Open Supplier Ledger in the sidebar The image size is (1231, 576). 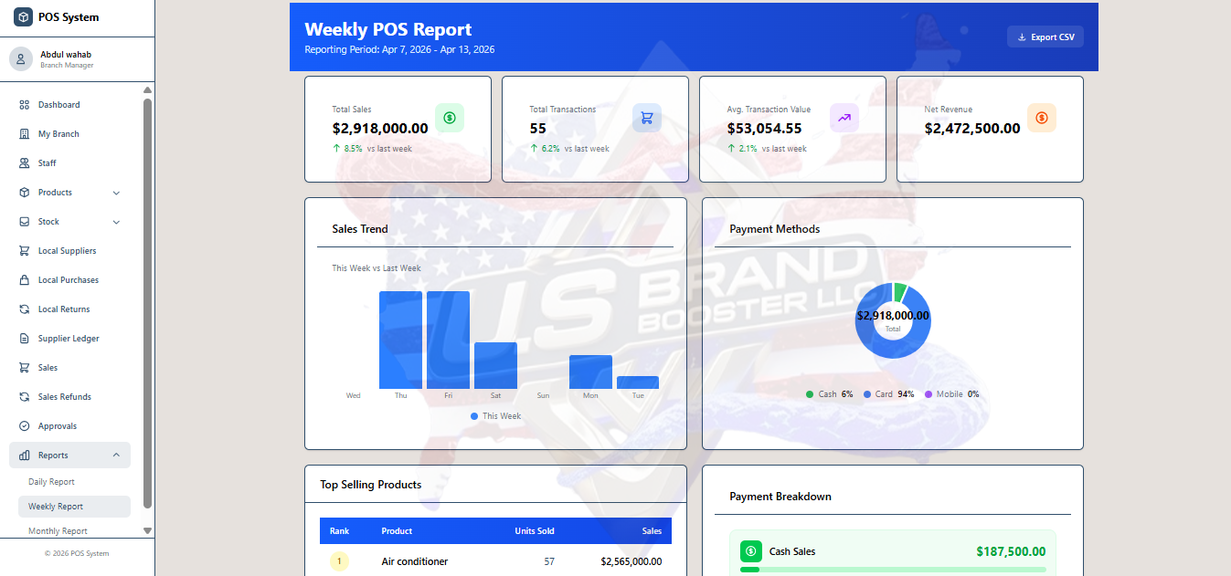pyautogui.click(x=68, y=339)
